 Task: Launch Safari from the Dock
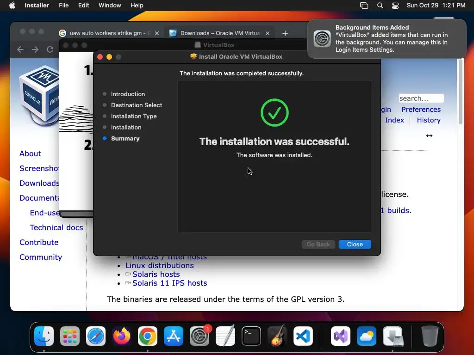pyautogui.click(x=96, y=336)
